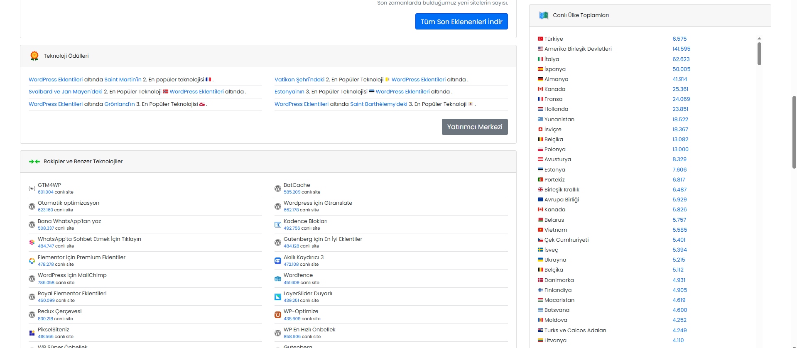Open the Redux Çerçevesi technology name
This screenshot has width=797, height=348.
(60, 311)
